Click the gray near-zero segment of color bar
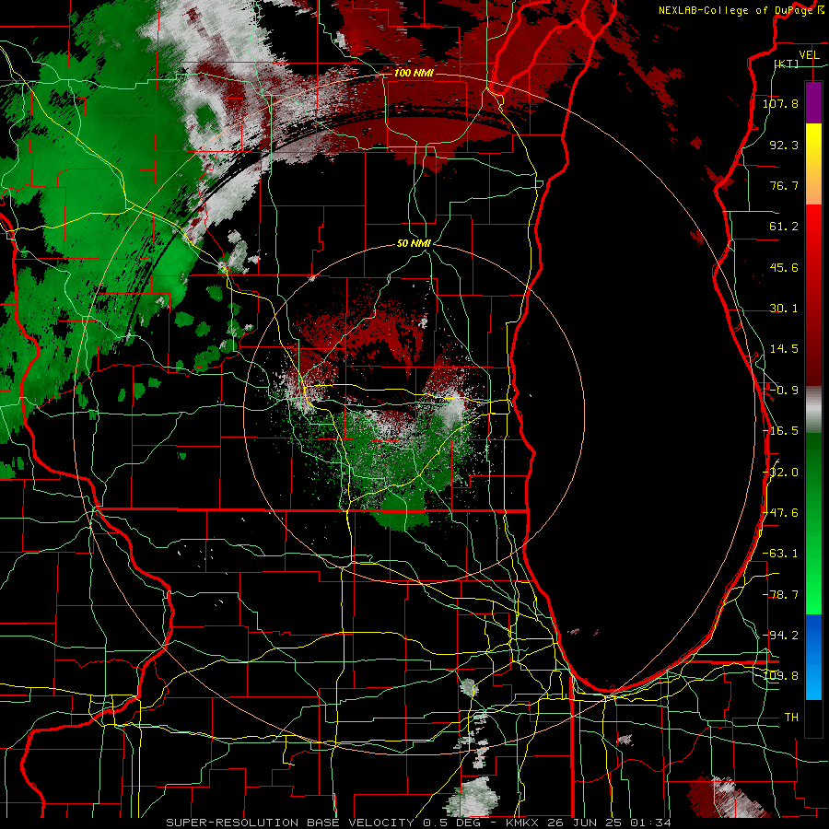The width and height of the screenshot is (829, 829). pyautogui.click(x=813, y=409)
